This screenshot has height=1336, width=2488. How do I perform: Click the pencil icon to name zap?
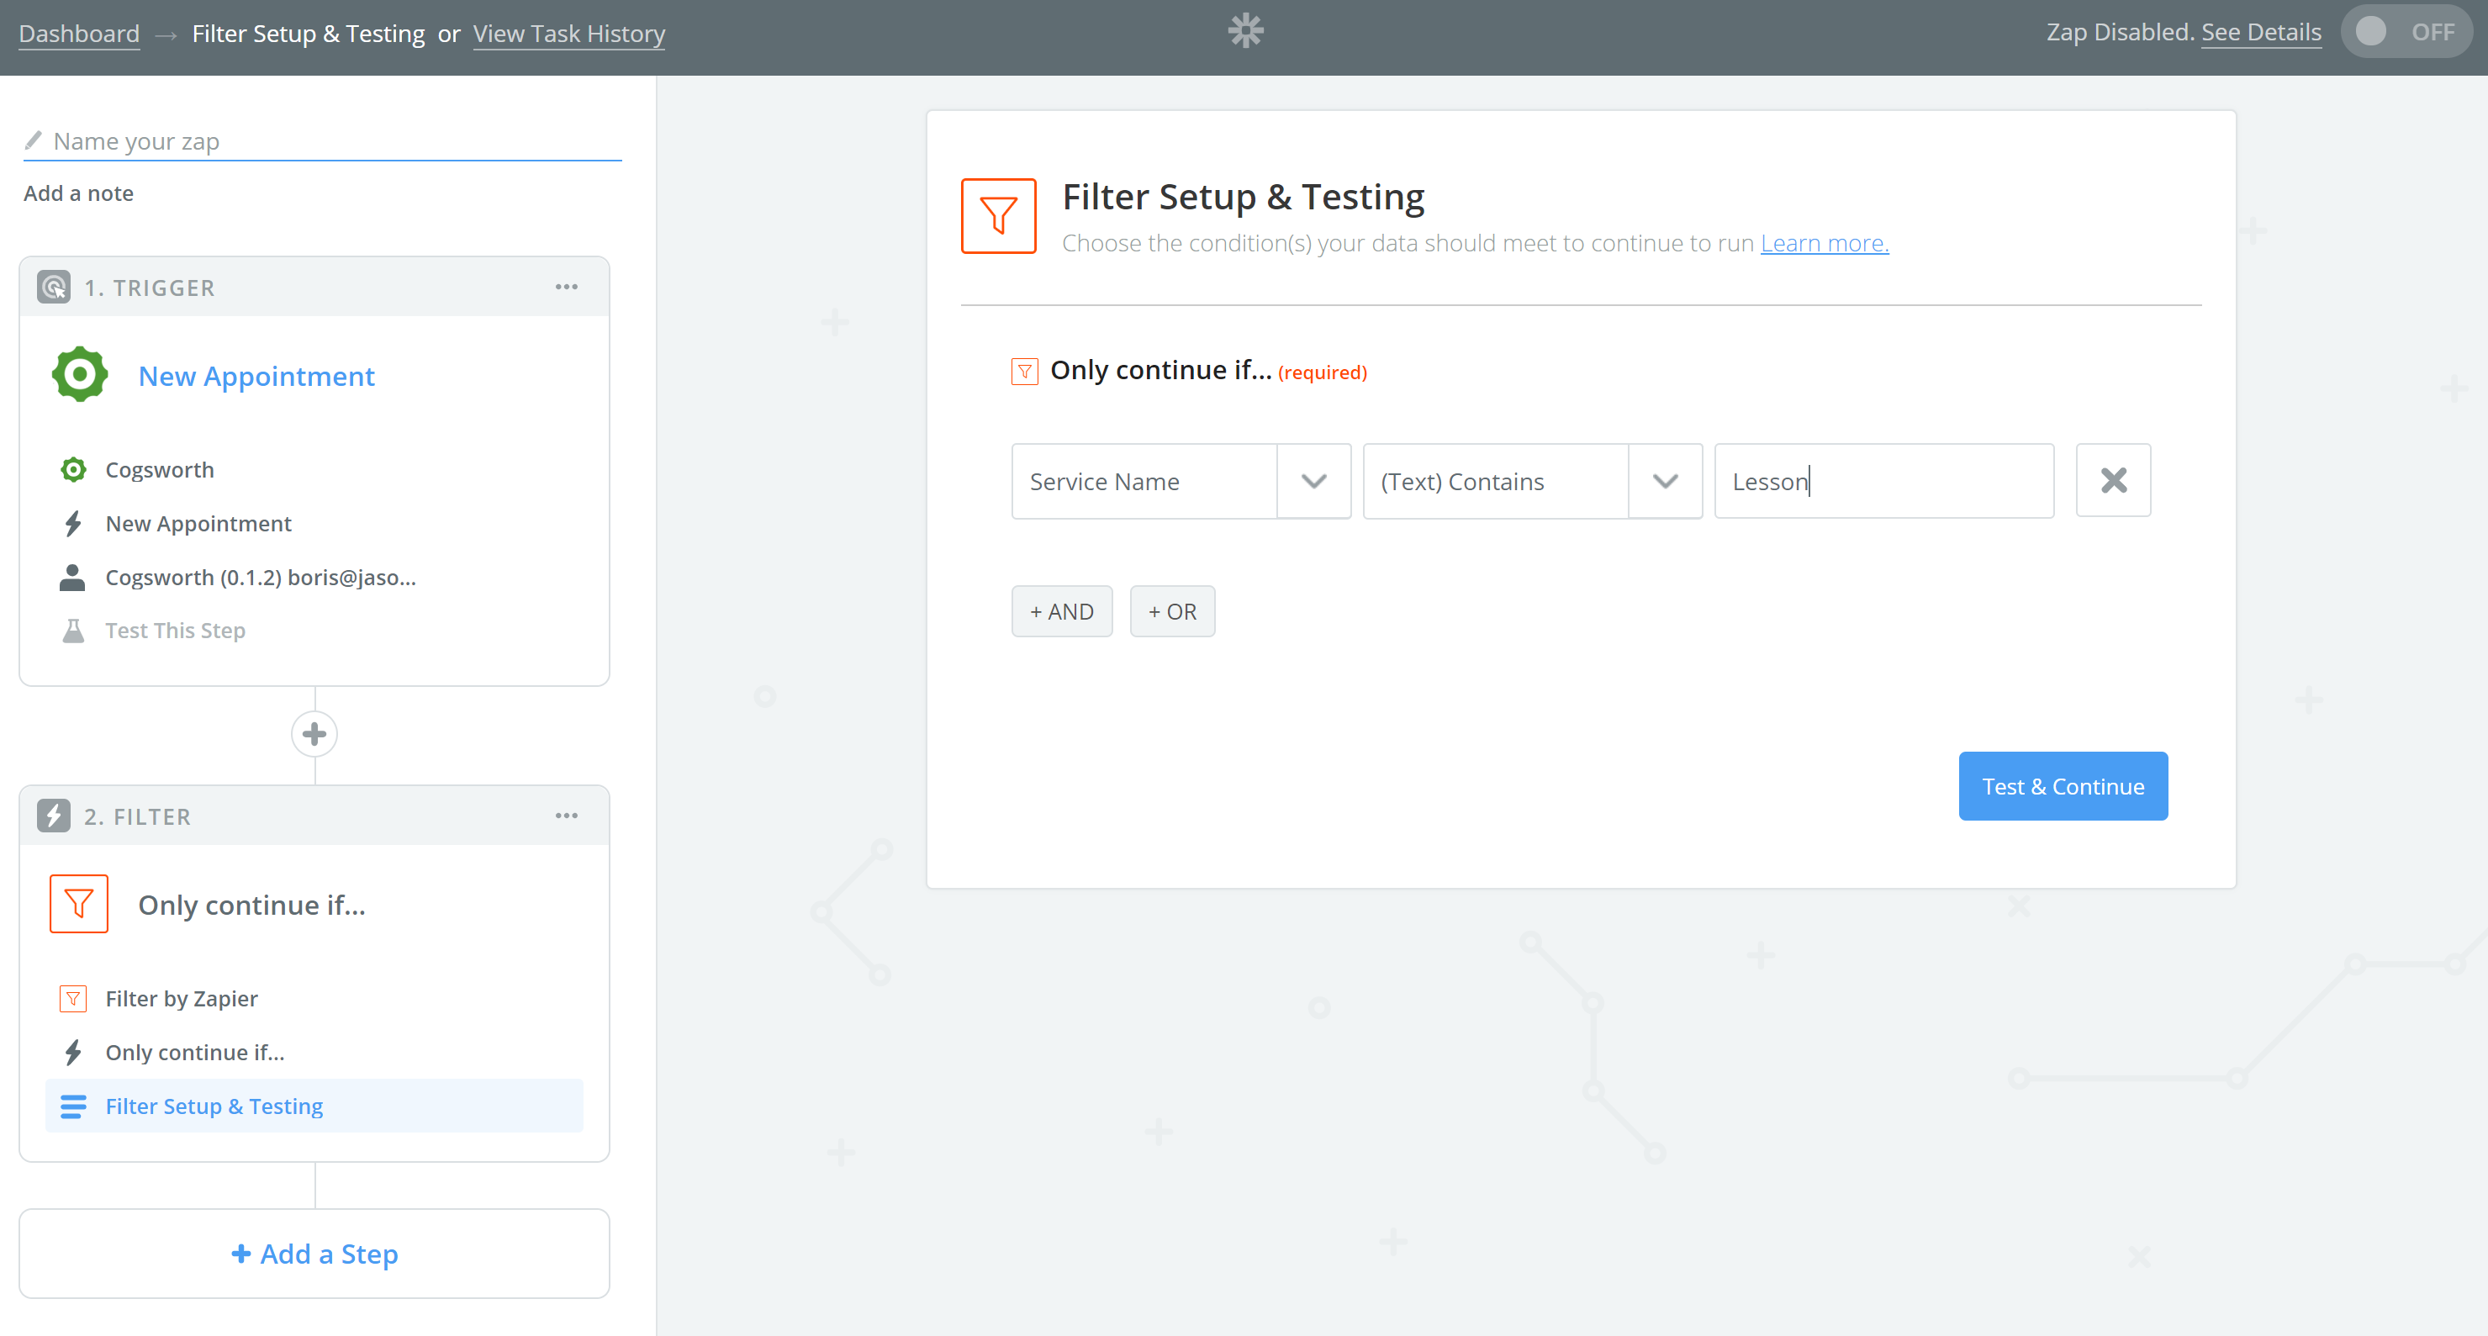34,140
